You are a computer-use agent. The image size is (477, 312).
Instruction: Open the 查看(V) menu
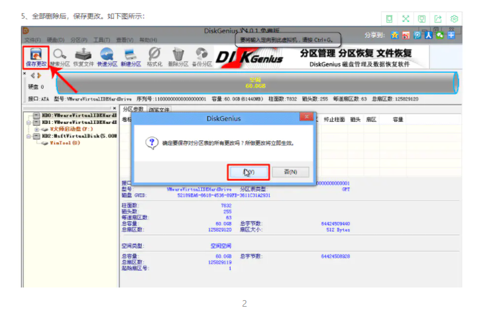coord(125,40)
